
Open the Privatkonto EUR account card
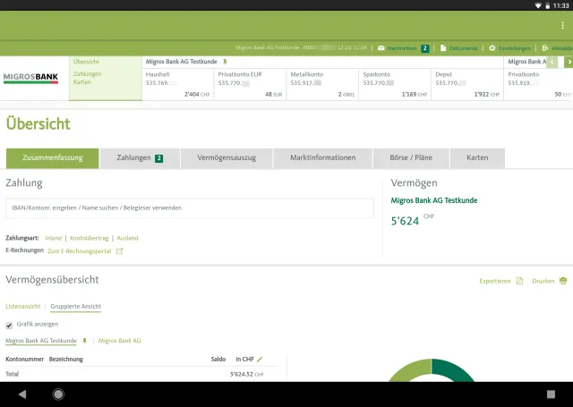tap(251, 84)
